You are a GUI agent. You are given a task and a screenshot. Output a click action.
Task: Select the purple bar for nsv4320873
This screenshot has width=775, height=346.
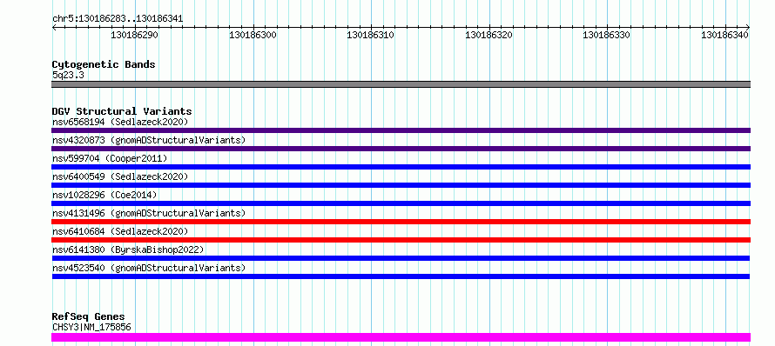(x=401, y=149)
